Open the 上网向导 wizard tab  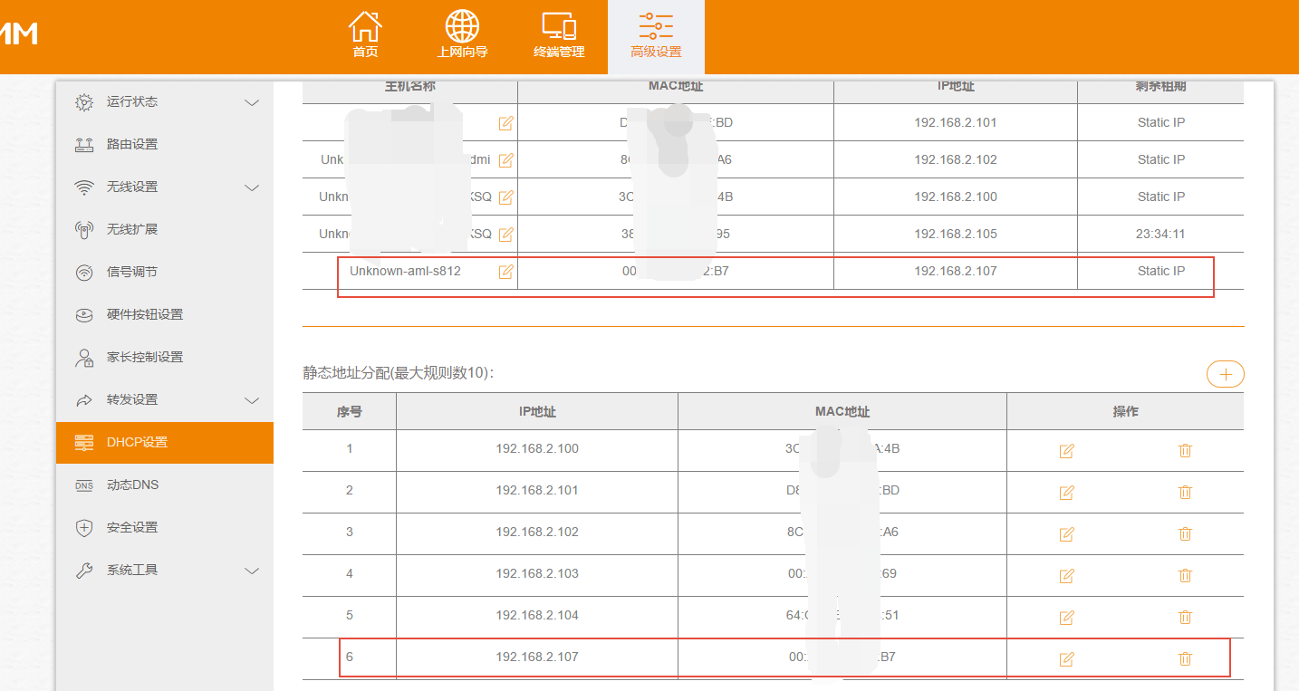[462, 36]
